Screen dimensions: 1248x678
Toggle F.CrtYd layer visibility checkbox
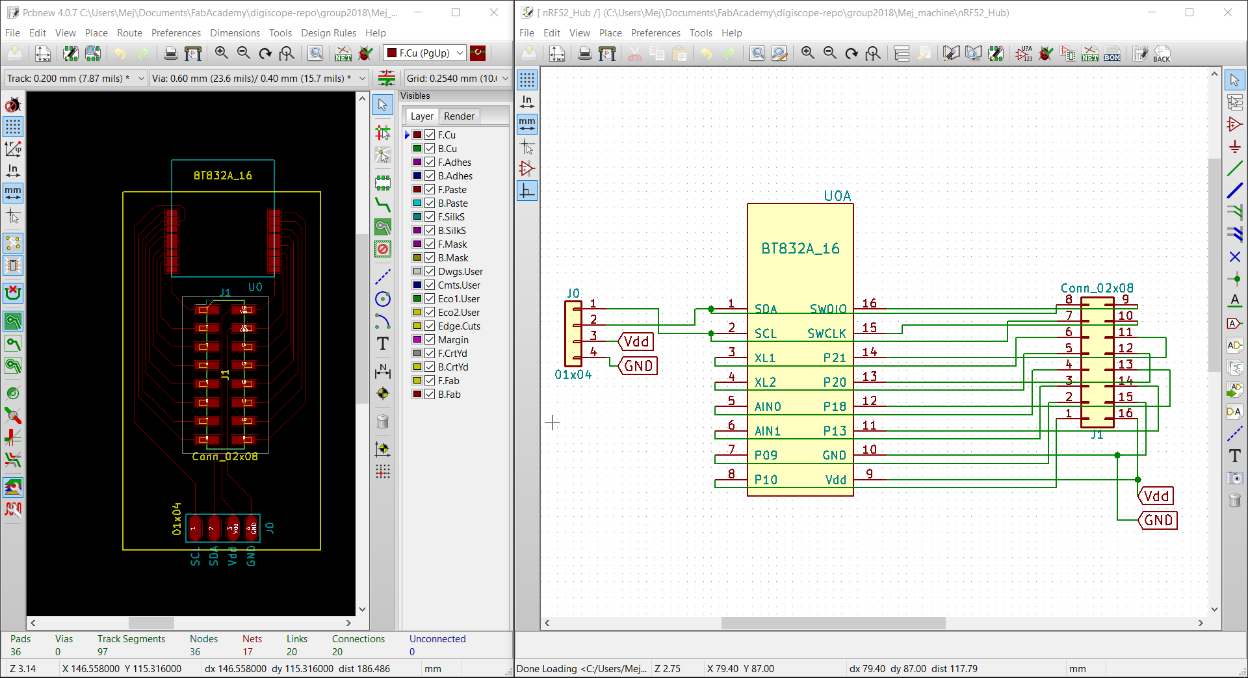pos(430,353)
